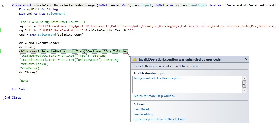Click the highlighted cbCustomer1.SelectedValue code line
Screen dimensions: 276x125
[x=73, y=51]
